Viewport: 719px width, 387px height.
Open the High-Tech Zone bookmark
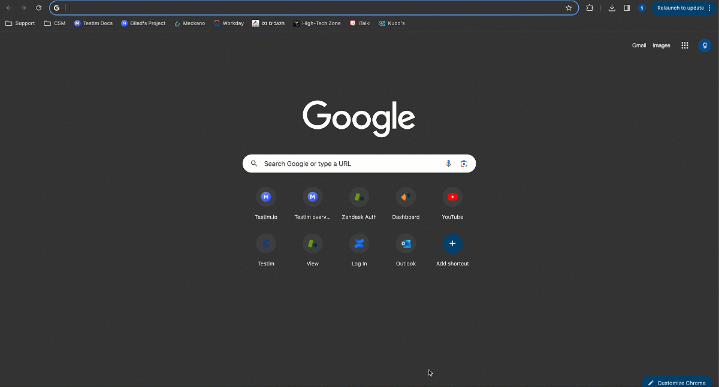[x=317, y=23]
